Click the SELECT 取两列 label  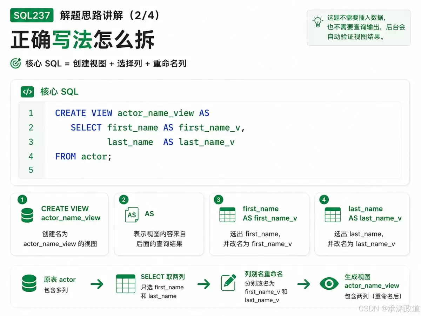pos(162,277)
